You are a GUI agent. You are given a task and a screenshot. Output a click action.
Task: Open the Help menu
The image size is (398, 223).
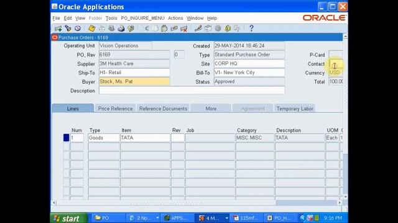pos(211,18)
